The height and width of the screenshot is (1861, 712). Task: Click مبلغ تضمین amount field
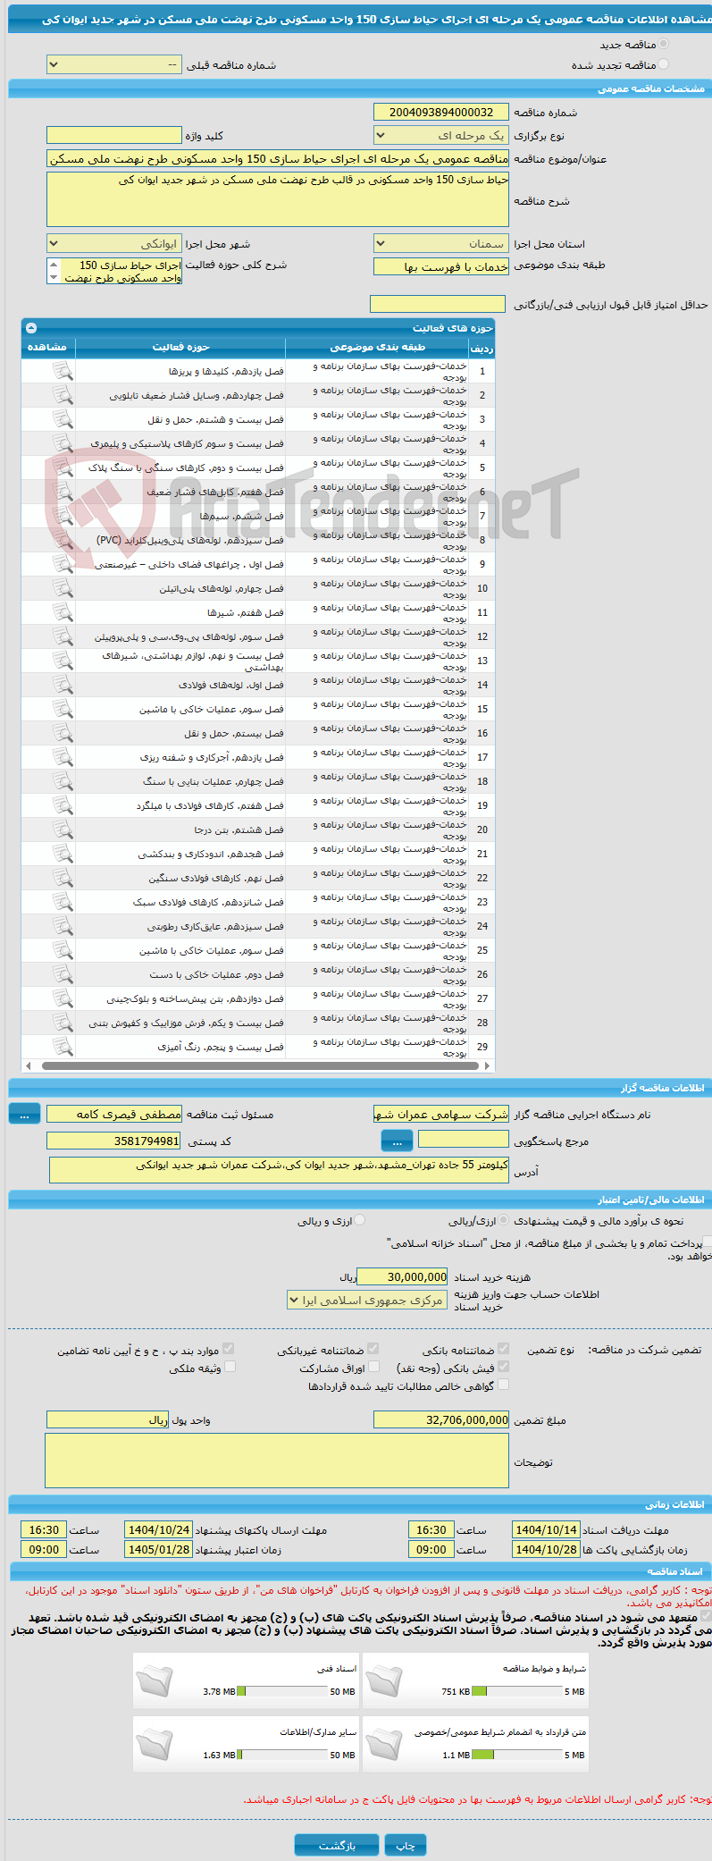coord(441,1420)
